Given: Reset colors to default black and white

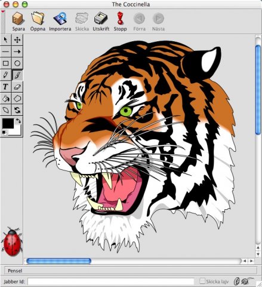Looking at the screenshot, I should pyautogui.click(x=4, y=132).
